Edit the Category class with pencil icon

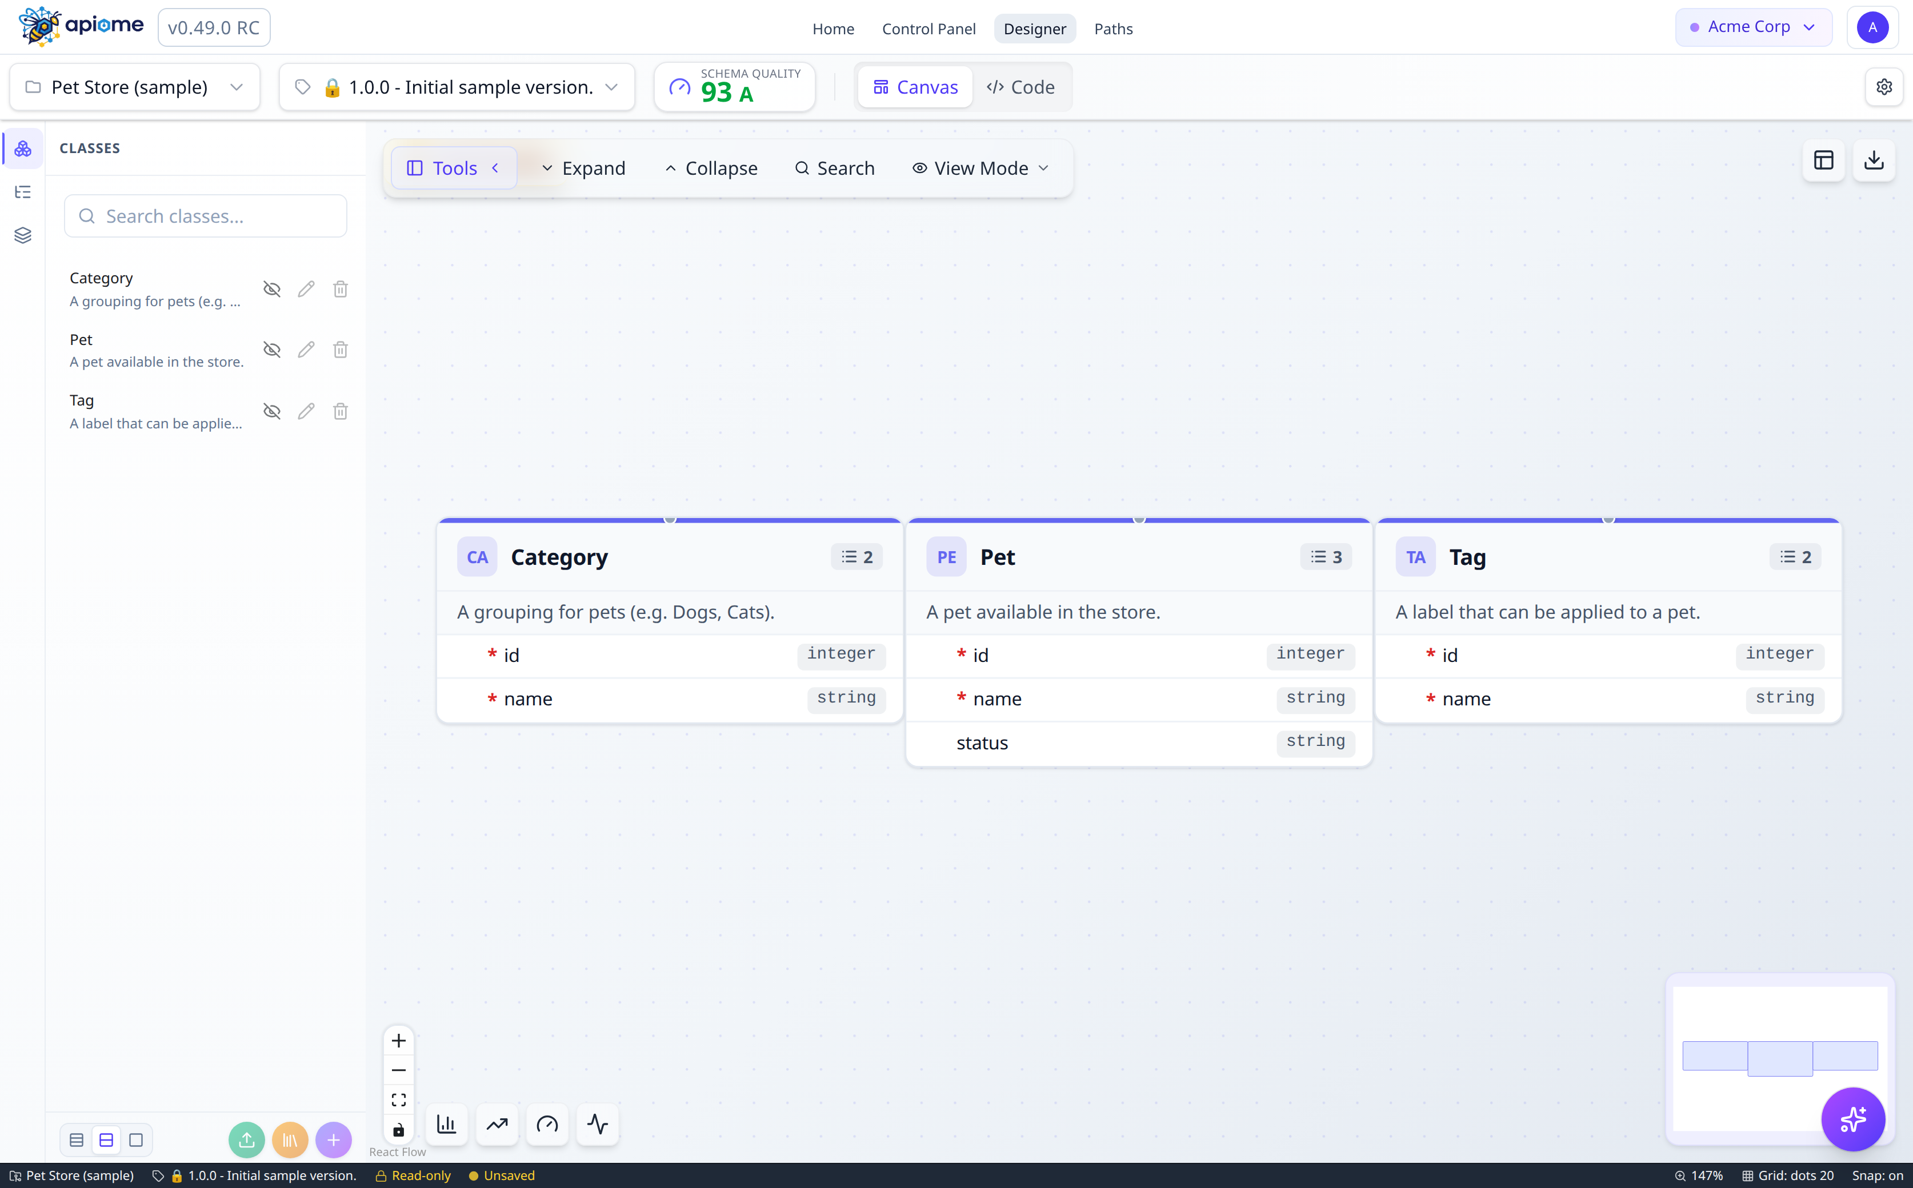pos(306,289)
